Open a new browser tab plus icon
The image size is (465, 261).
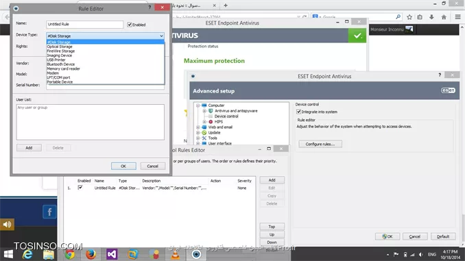[226, 5]
